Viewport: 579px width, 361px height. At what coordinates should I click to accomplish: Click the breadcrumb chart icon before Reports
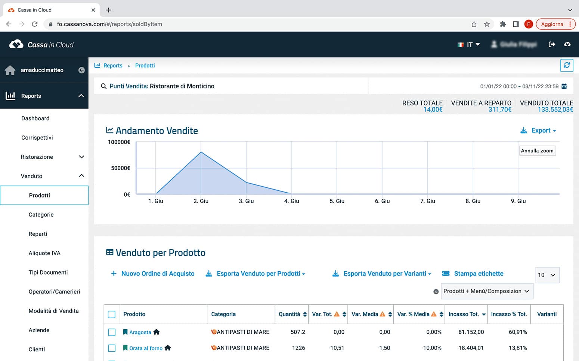tap(97, 65)
